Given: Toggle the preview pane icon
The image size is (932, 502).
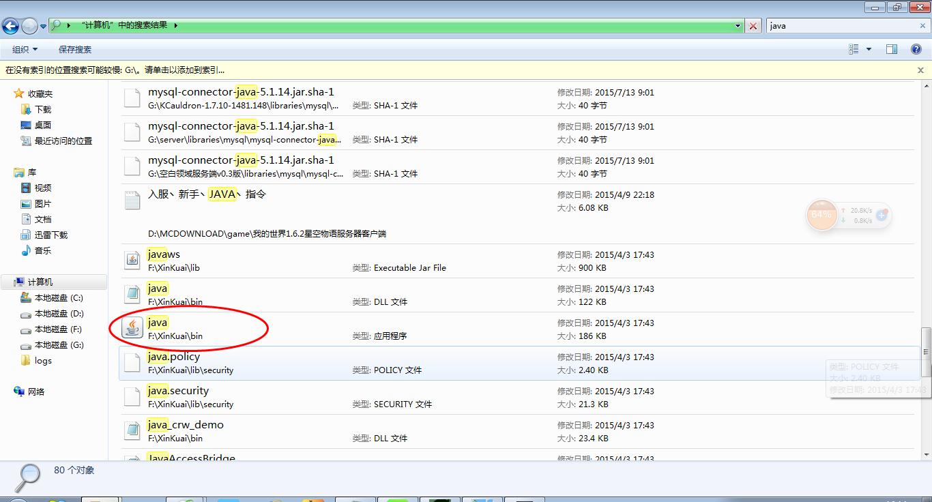Looking at the screenshot, I should pyautogui.click(x=892, y=49).
